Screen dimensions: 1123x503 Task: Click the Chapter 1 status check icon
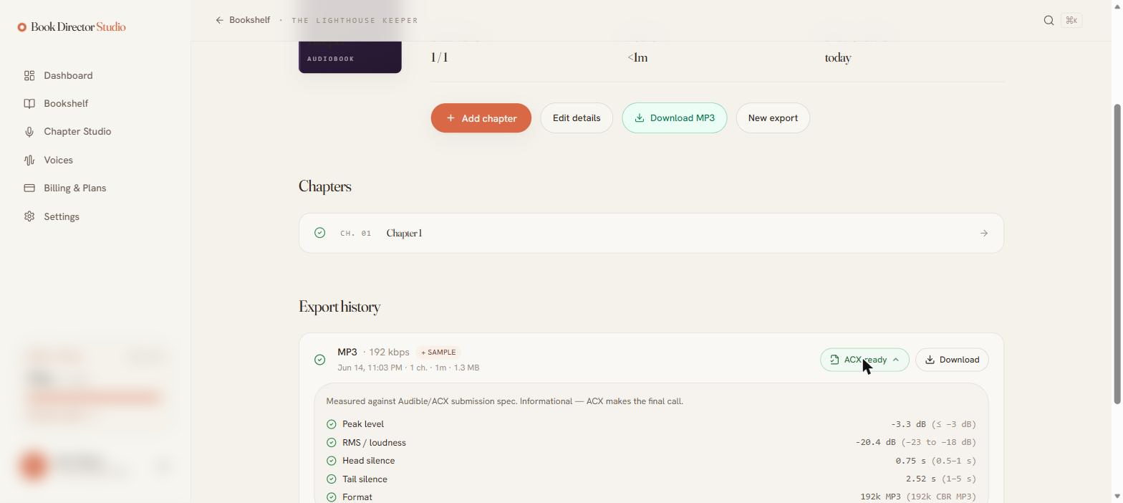(x=320, y=233)
